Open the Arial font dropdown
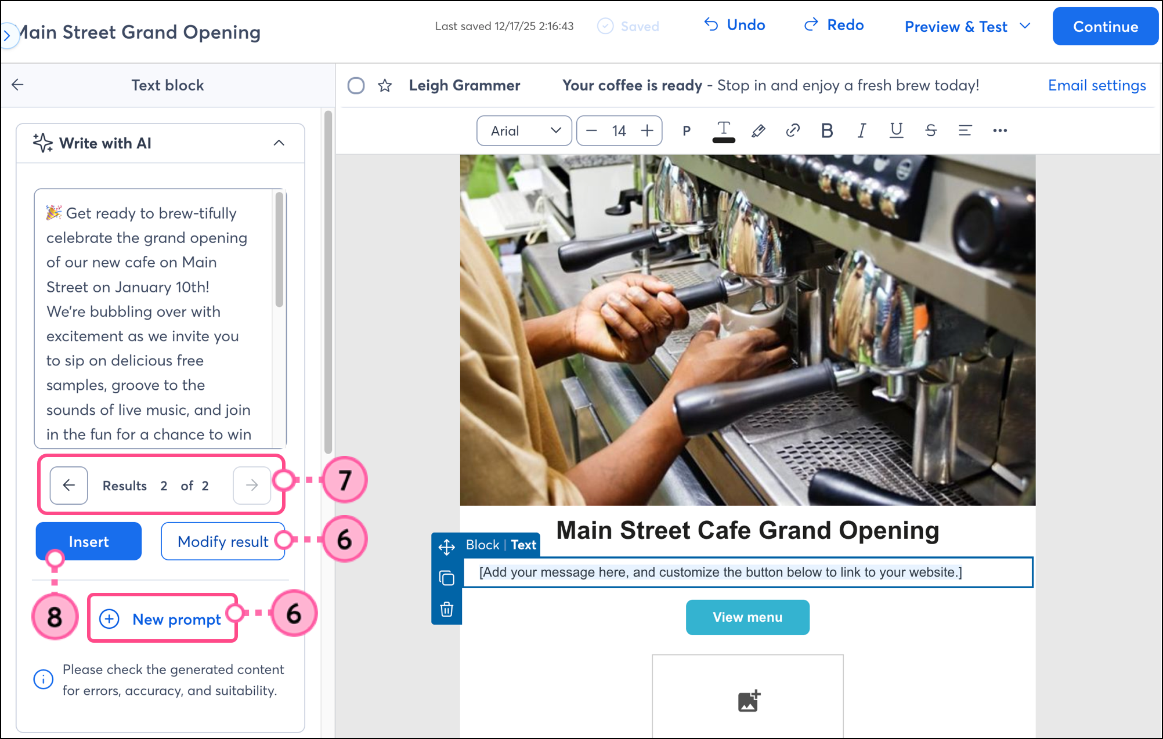Screen dimensions: 1163x739 click(x=524, y=131)
